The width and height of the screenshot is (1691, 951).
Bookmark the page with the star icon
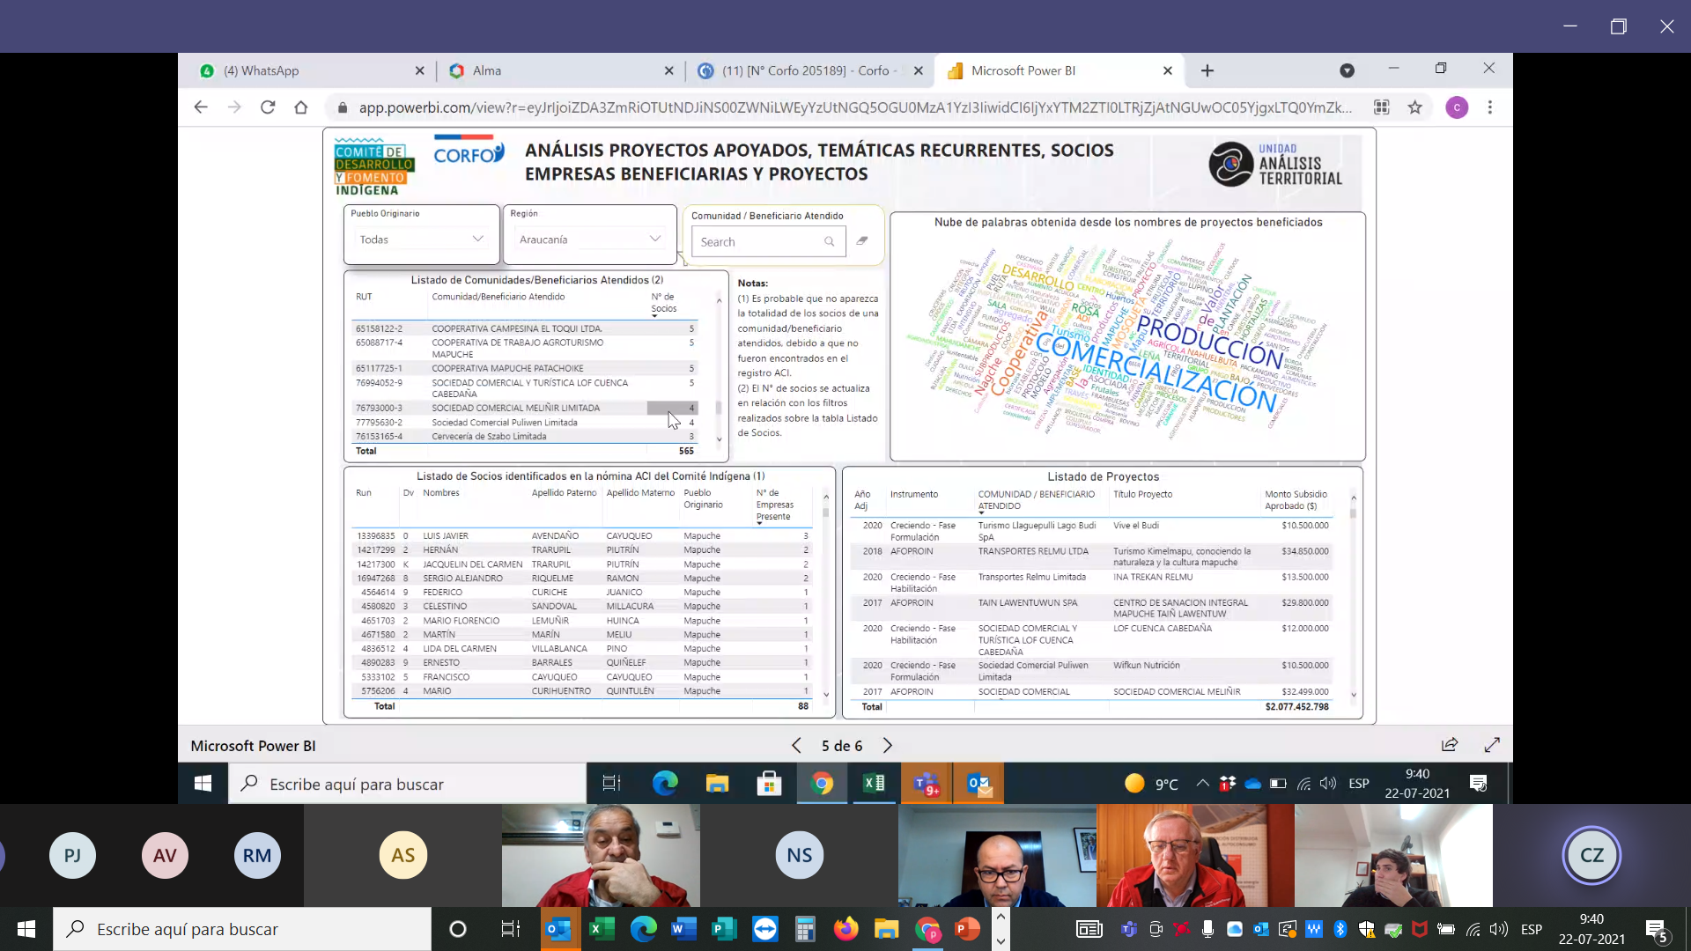1415,107
